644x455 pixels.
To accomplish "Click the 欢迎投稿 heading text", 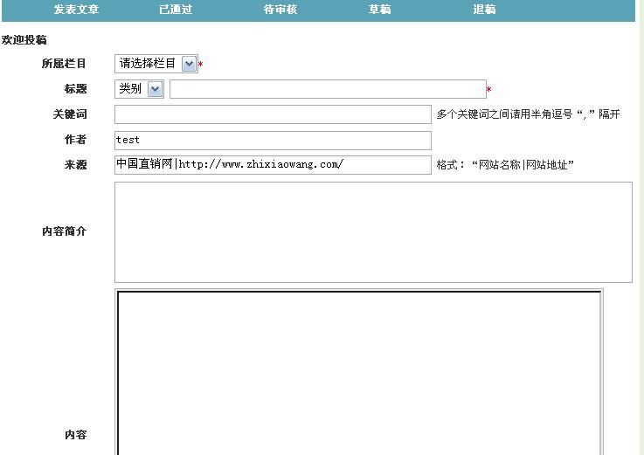I will click(x=24, y=40).
